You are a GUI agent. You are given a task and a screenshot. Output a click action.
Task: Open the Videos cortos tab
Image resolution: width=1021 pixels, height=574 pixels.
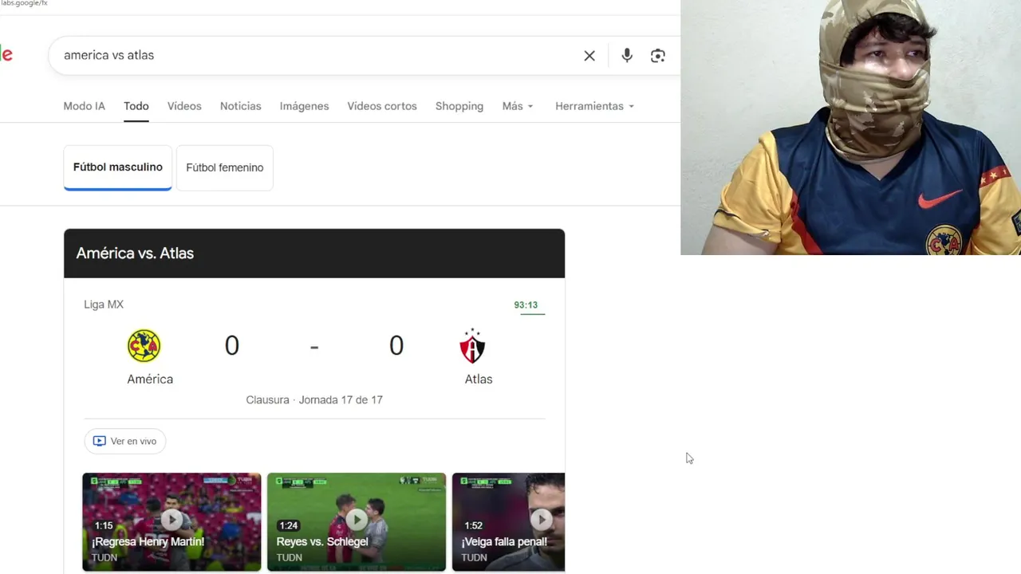382,106
